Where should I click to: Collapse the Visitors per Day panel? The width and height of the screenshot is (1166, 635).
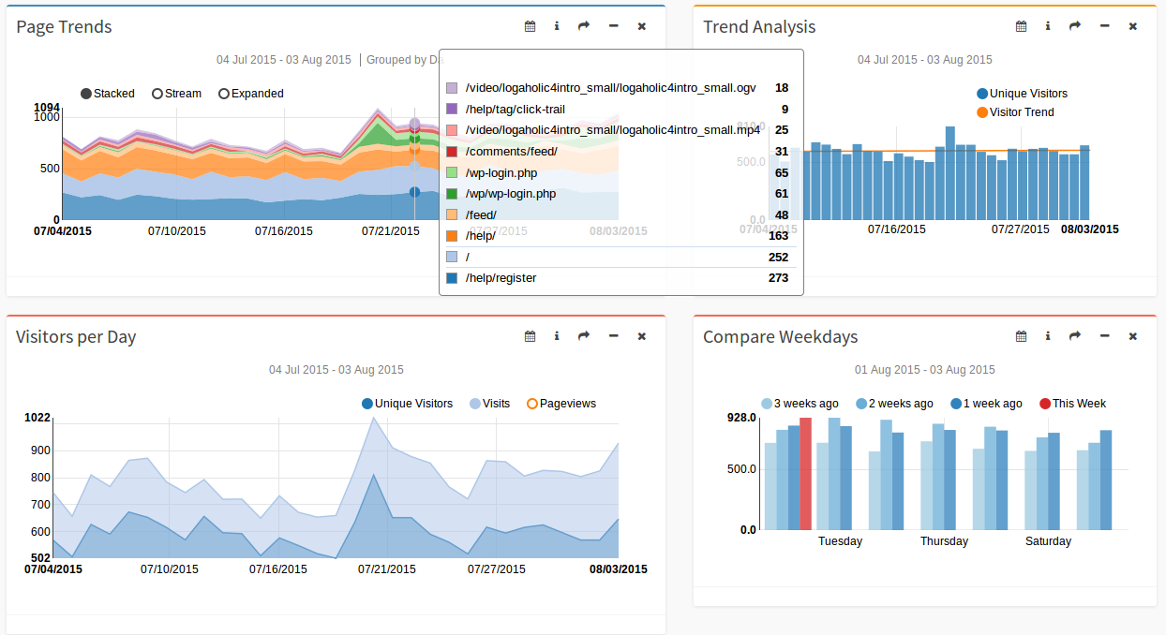pos(613,336)
